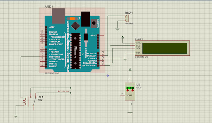Select the LCD1 green display screen

click(x=165, y=48)
